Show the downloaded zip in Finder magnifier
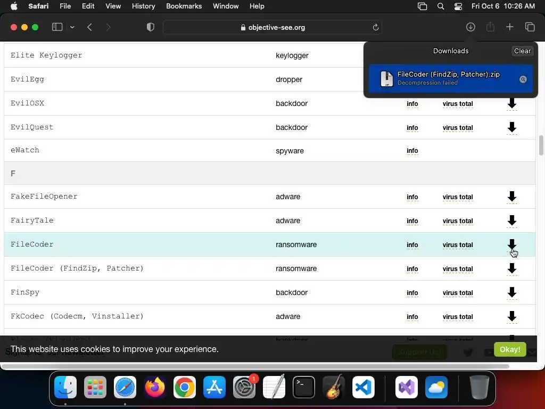 (523, 79)
